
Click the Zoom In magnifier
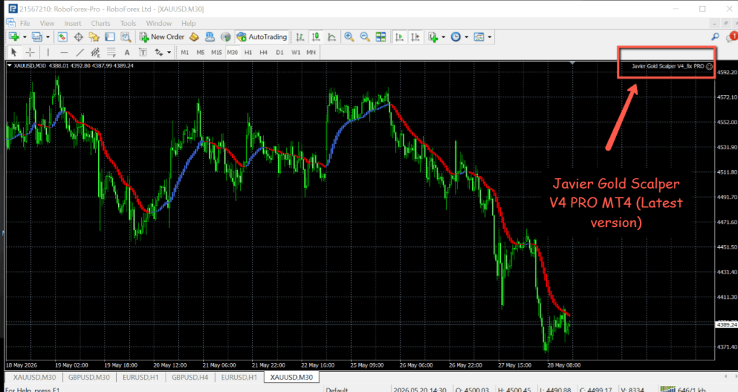pyautogui.click(x=349, y=37)
